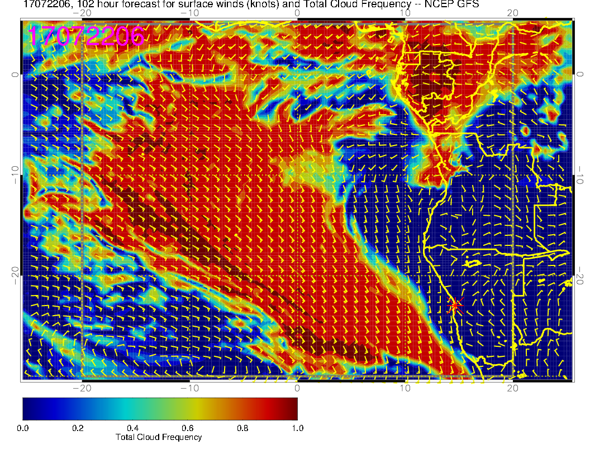This screenshot has width=590, height=455.
Task: Click the 0.8 tick label under the colorbar
Action: tap(242, 428)
